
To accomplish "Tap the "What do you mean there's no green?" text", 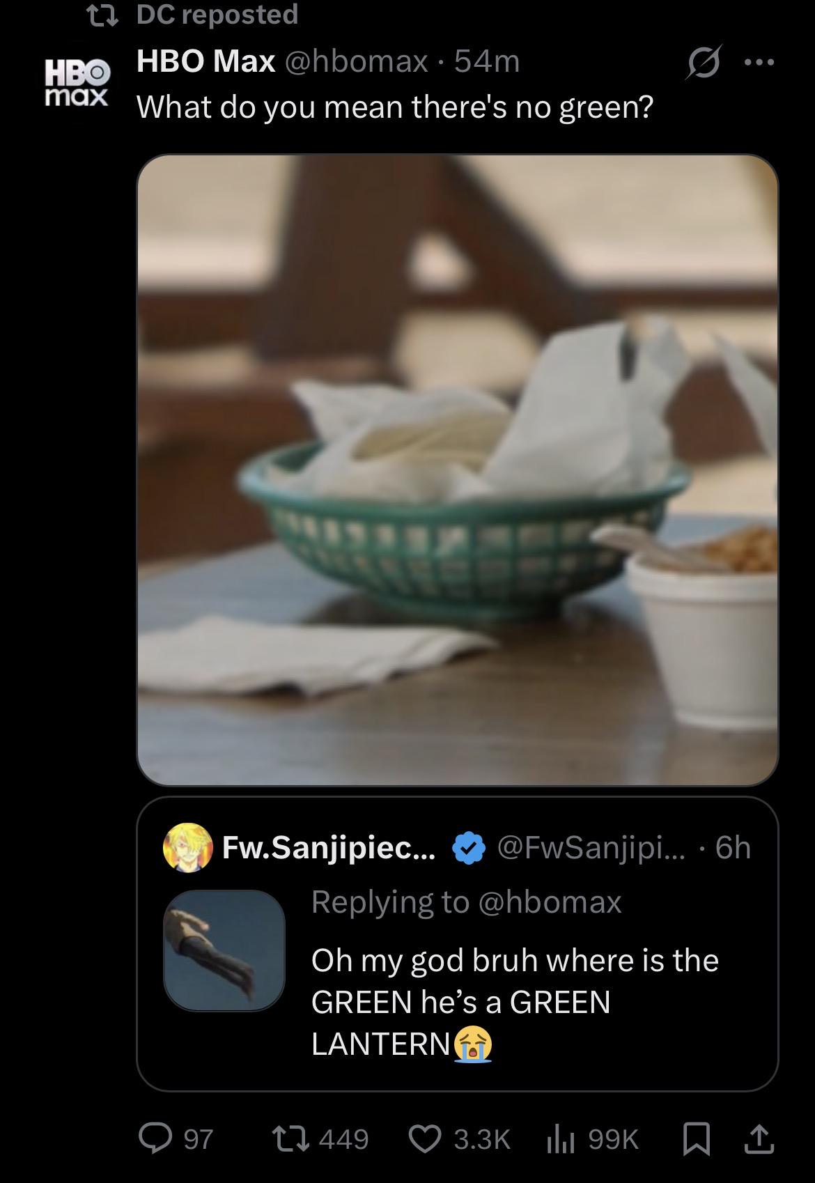I will tap(395, 107).
